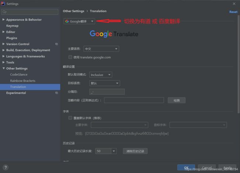Click the 历史记录 section header

(x=69, y=143)
